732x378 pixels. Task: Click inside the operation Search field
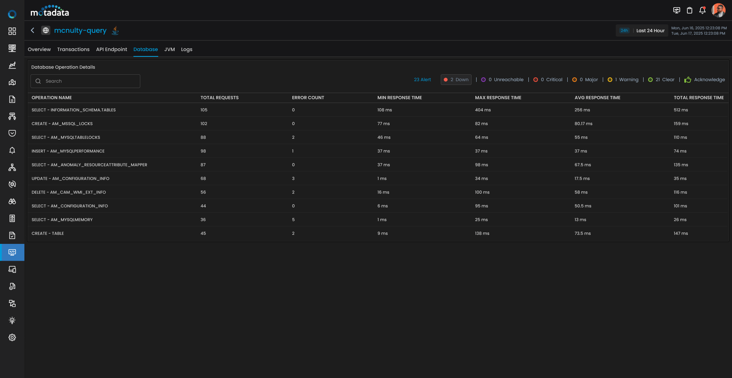coord(85,81)
